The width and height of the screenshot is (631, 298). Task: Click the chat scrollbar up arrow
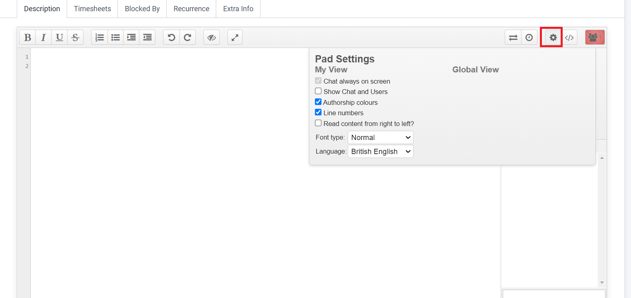[602, 158]
